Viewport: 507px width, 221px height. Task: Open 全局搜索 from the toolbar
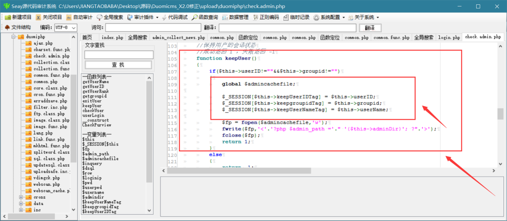tap(110, 17)
